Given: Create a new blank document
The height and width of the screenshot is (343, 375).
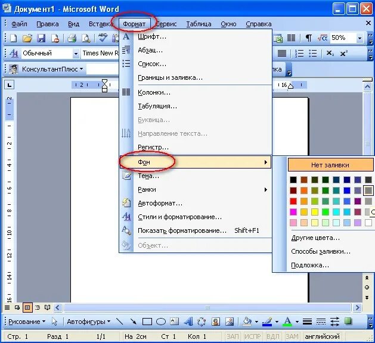Looking at the screenshot, I should click(14, 38).
